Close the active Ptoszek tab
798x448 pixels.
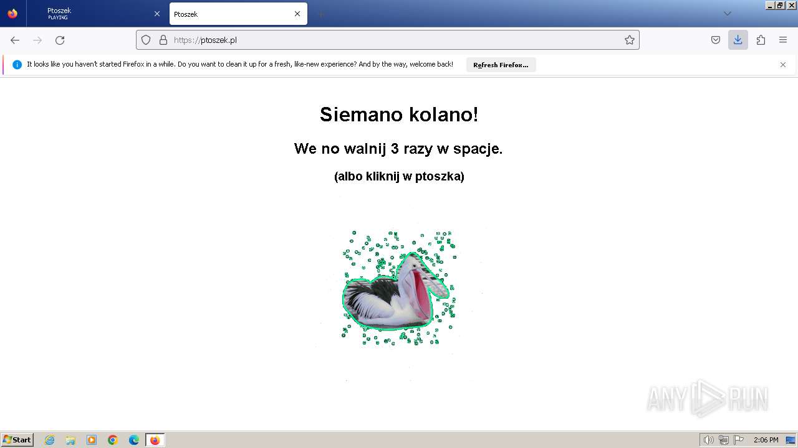(297, 14)
